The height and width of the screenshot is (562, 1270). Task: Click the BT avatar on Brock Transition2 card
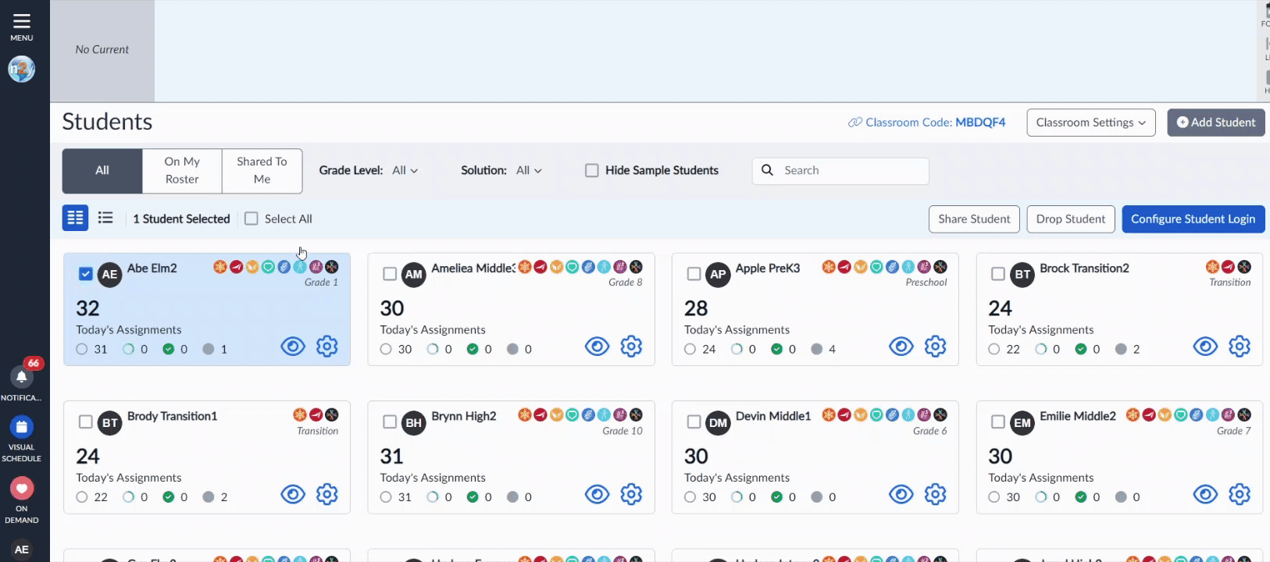click(x=1022, y=275)
